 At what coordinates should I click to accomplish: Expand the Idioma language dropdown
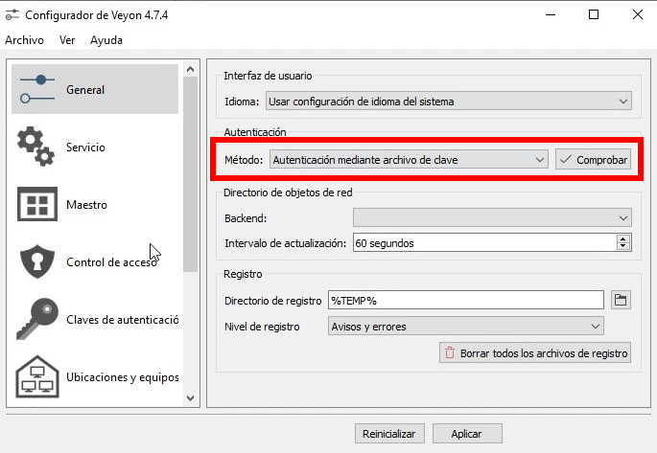tap(448, 101)
